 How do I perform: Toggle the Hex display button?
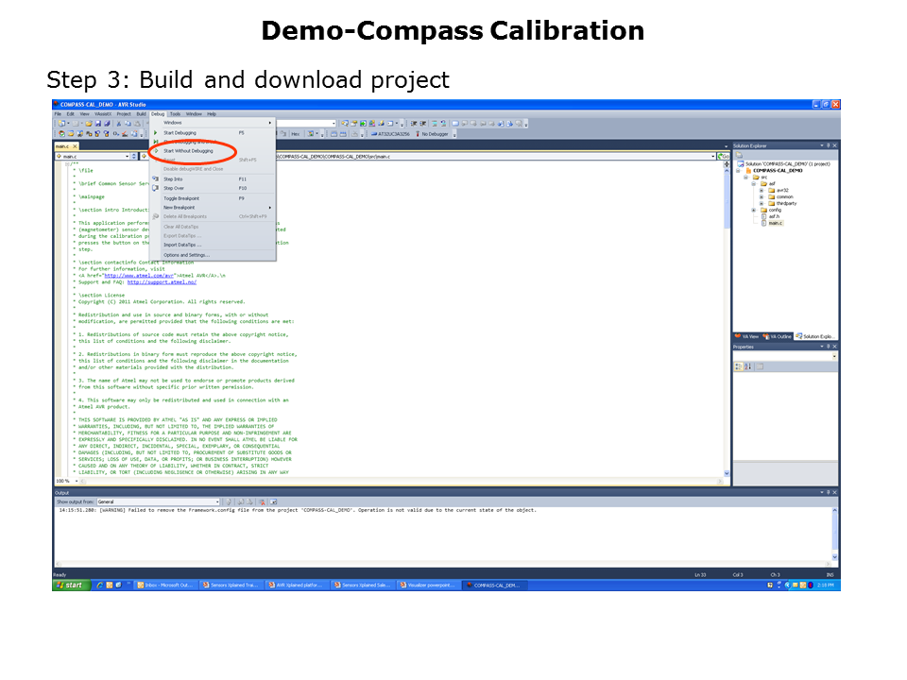(x=296, y=134)
